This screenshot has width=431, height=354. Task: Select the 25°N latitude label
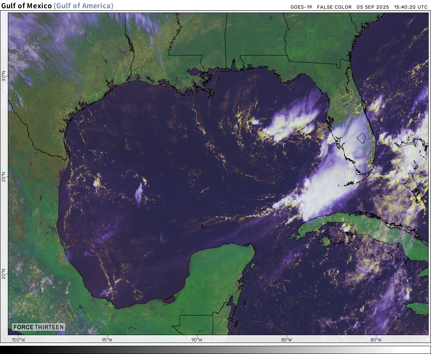[x=4, y=175]
